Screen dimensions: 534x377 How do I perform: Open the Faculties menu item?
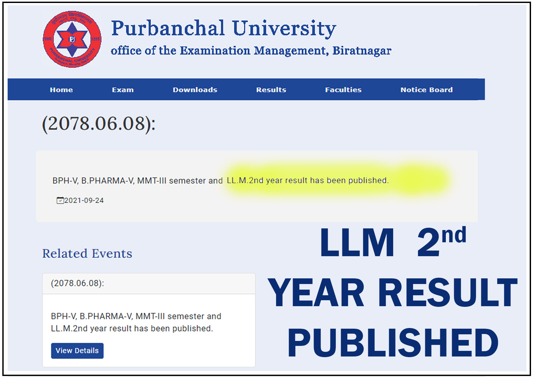343,90
